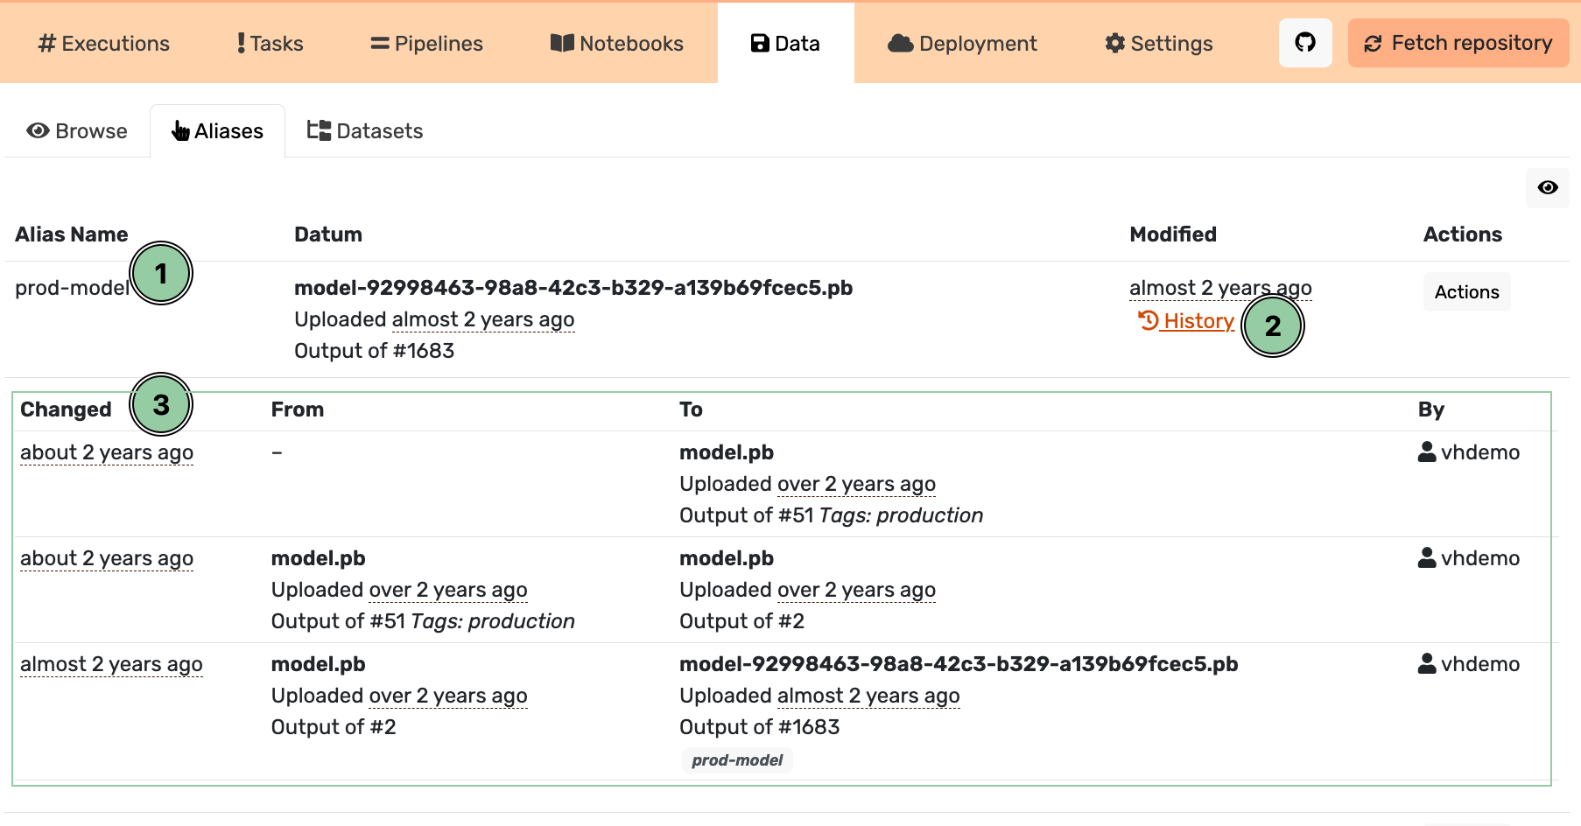The image size is (1581, 826).
Task: Click the green numbered marker 2
Action: (1273, 326)
